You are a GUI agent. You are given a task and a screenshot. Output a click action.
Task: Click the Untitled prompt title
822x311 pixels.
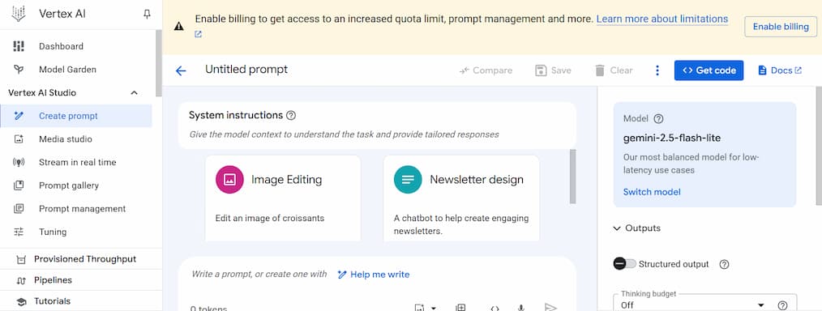coord(246,70)
